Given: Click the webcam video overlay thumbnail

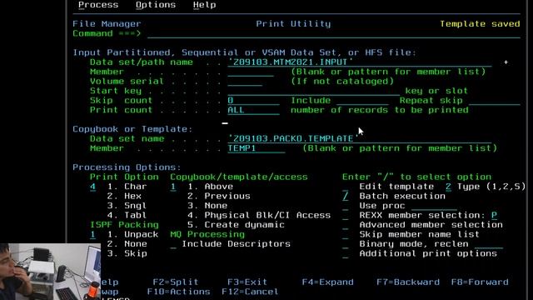Looking at the screenshot, I should pos(50,272).
